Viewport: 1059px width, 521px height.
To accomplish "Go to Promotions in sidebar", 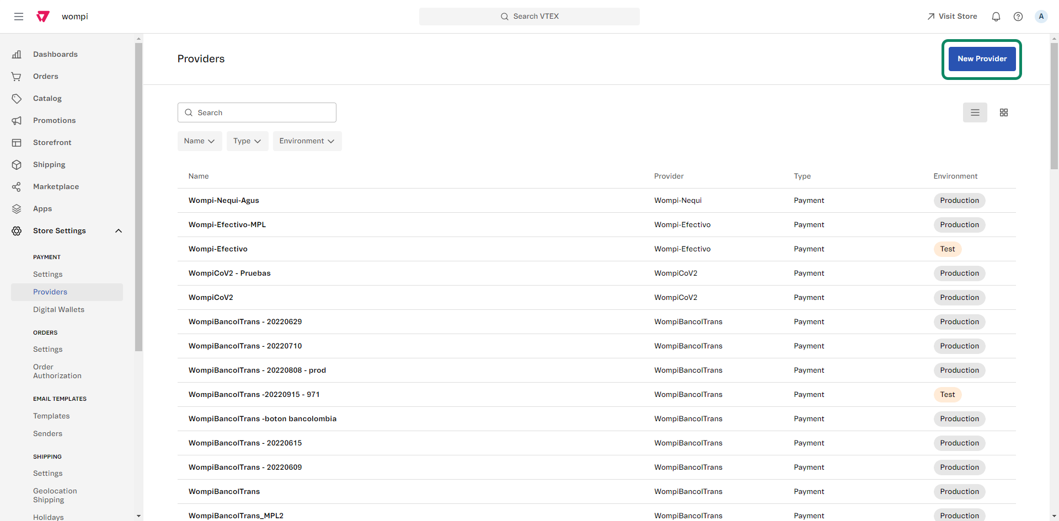I will [54, 121].
